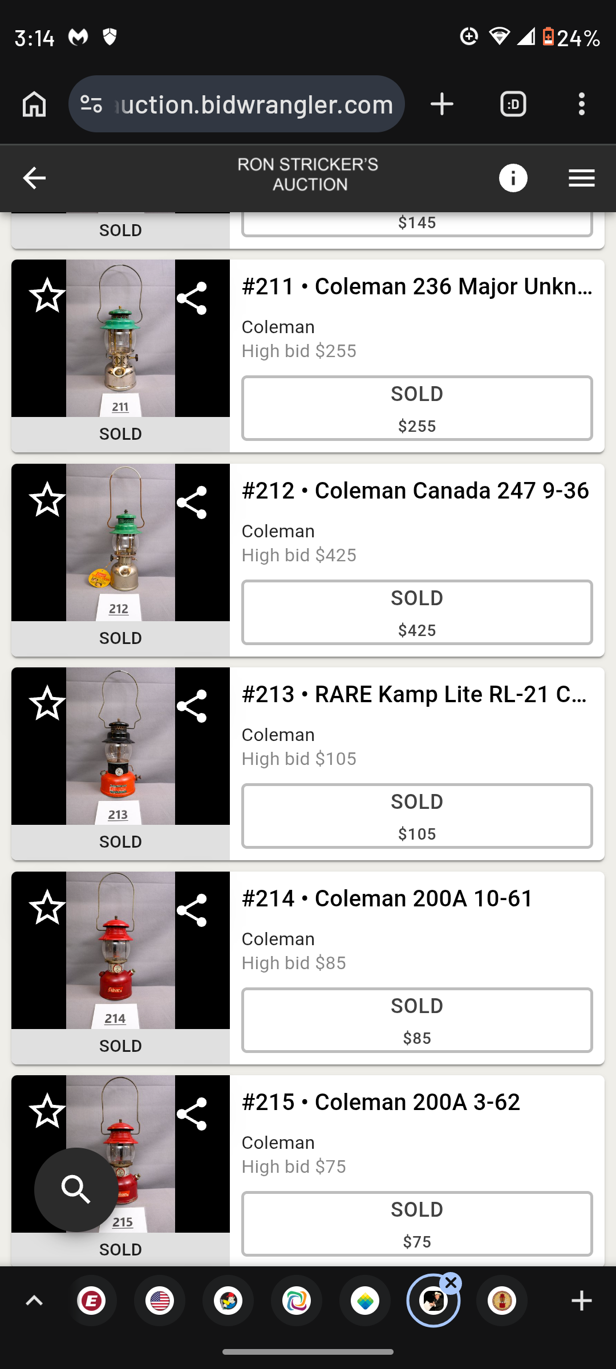Toggle favorite star on lot #212
Viewport: 616px width, 1369px height.
click(x=47, y=500)
